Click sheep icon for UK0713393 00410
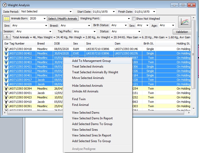The width and height of the screenshot is (199, 153). point(6,102)
